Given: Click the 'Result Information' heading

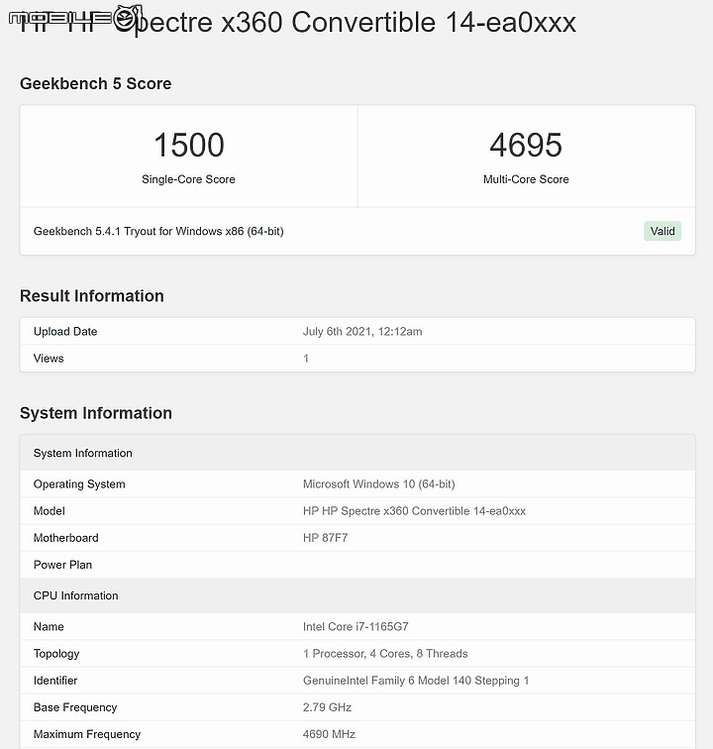Looking at the screenshot, I should click(x=92, y=296).
